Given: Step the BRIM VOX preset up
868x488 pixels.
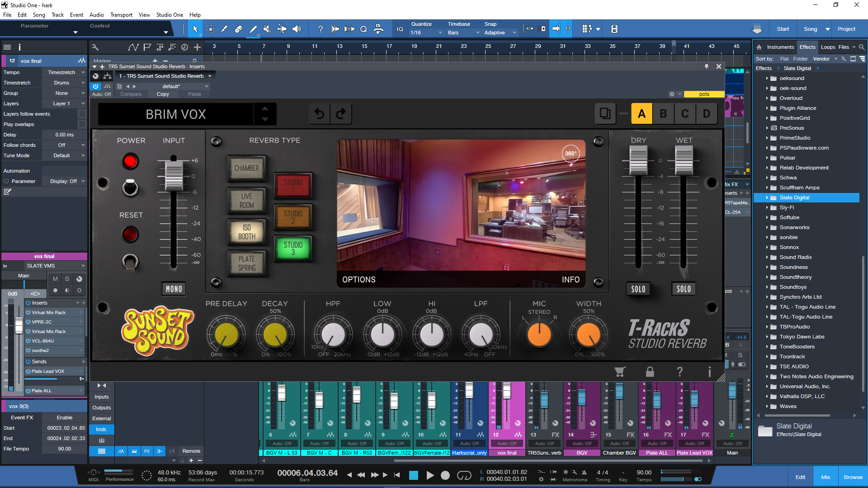Looking at the screenshot, I should pyautogui.click(x=265, y=108).
